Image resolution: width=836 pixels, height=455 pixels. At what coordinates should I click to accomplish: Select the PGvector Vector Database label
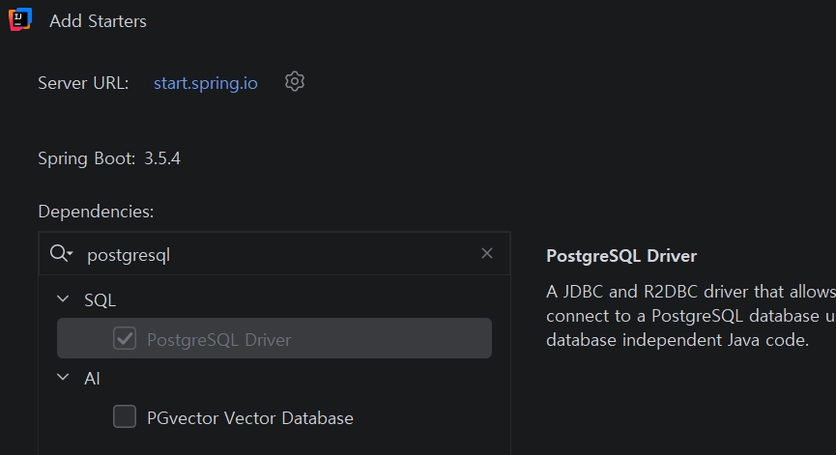pos(249,418)
